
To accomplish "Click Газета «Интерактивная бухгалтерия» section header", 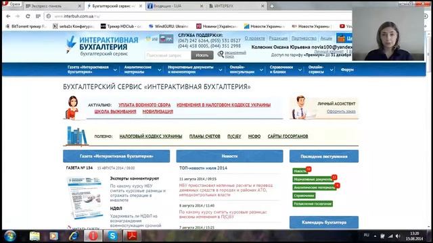I will [116, 156].
